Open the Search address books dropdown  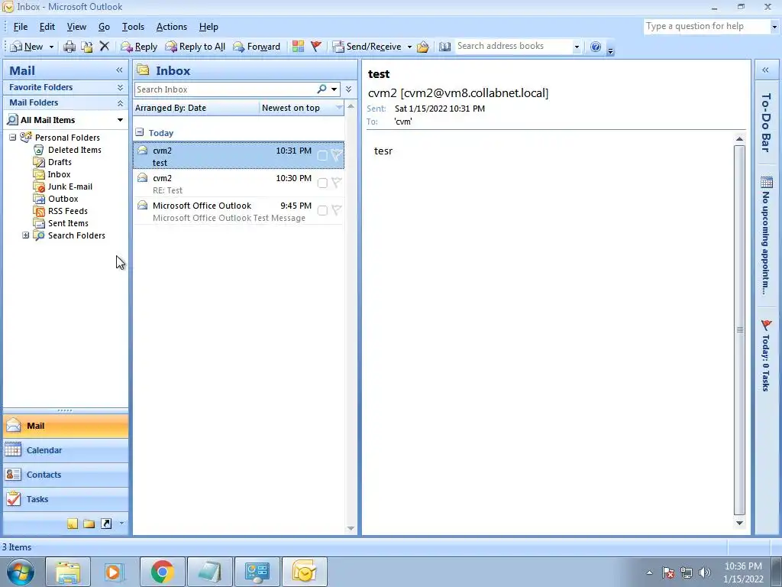tap(577, 47)
